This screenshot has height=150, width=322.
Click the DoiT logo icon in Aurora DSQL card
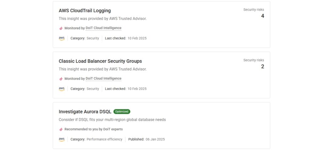pyautogui.click(x=61, y=129)
